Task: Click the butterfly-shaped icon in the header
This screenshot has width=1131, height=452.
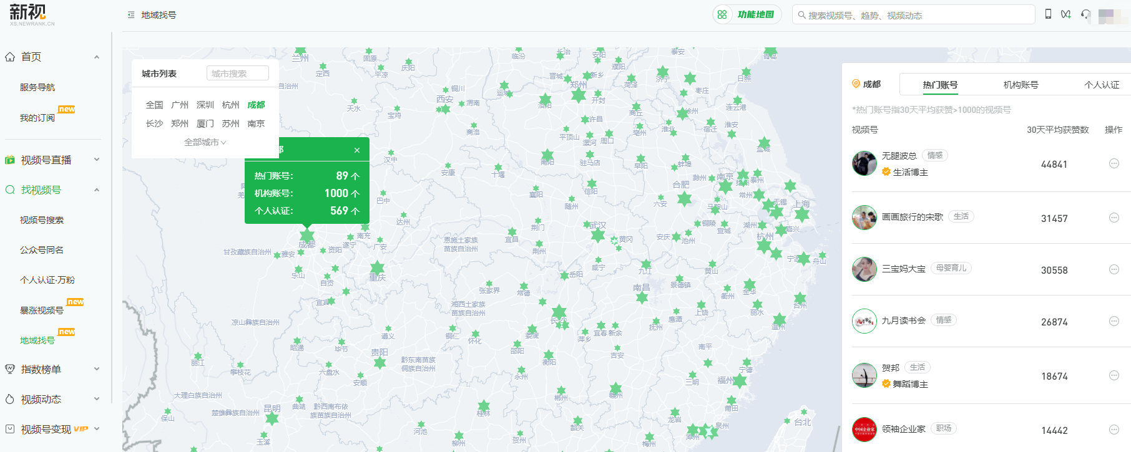Action: pyautogui.click(x=1066, y=14)
